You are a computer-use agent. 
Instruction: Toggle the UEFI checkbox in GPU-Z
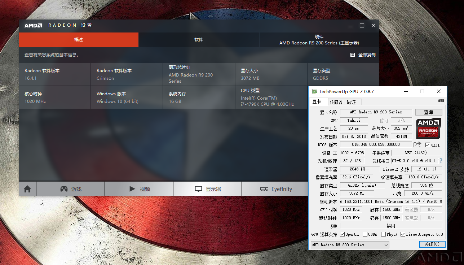(428, 145)
